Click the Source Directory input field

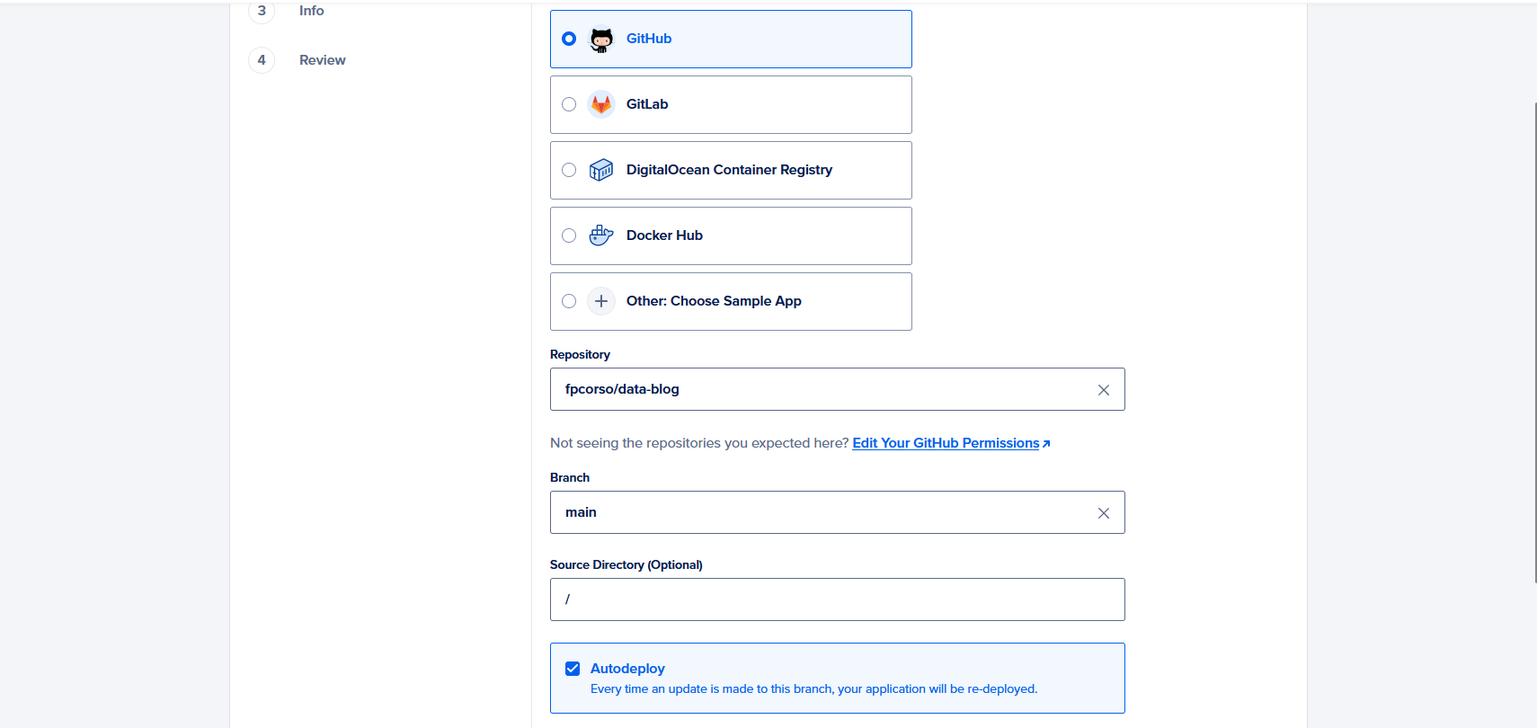pyautogui.click(x=837, y=599)
